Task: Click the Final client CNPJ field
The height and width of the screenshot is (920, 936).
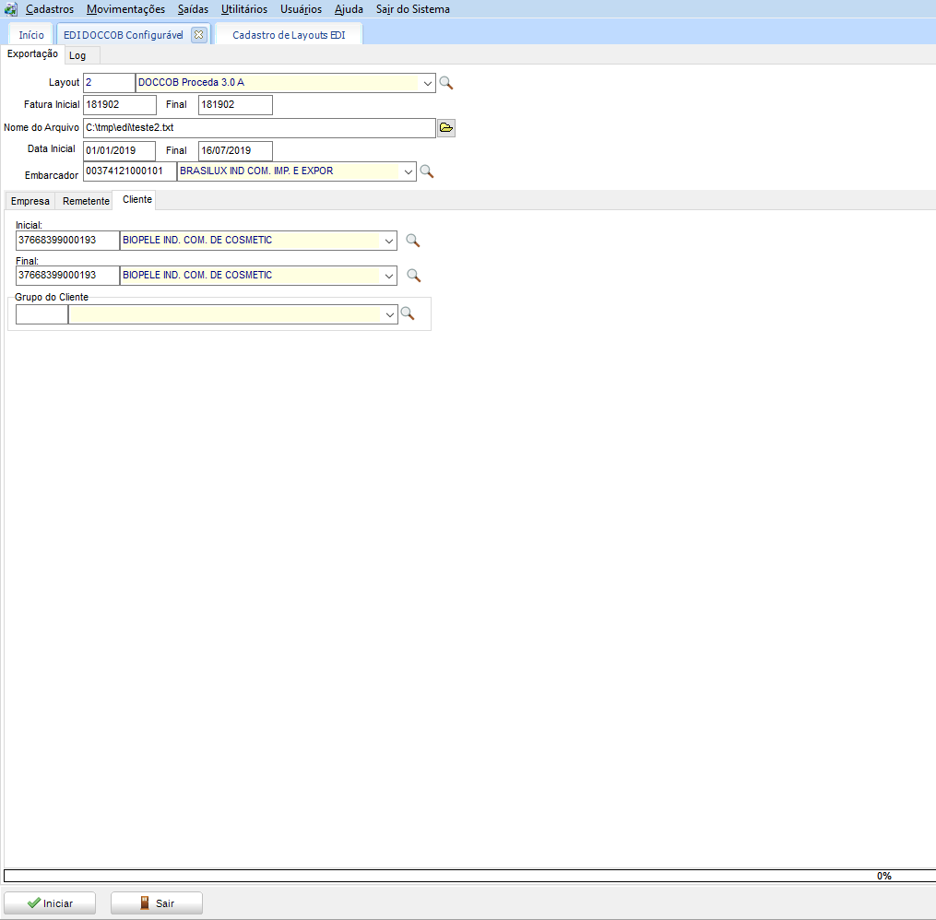Action: point(67,276)
